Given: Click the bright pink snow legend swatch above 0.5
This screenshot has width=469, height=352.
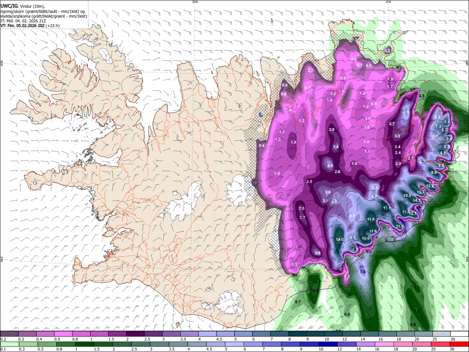Looking at the screenshot, I should point(64,334).
